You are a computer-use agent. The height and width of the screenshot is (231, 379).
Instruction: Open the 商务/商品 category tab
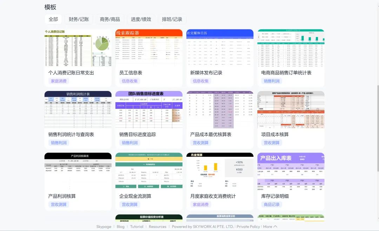pyautogui.click(x=110, y=19)
